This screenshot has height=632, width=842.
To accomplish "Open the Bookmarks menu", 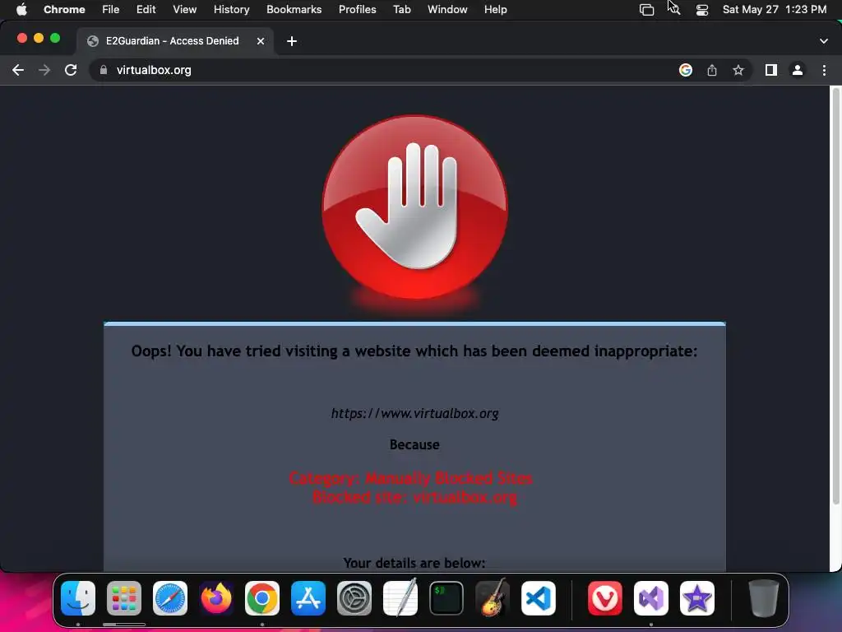I will coord(294,9).
